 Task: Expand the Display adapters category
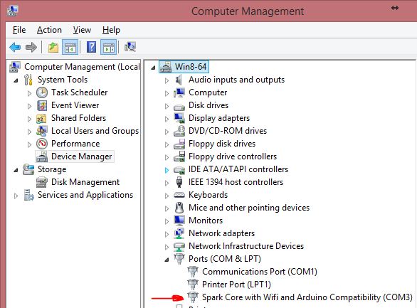[167, 119]
